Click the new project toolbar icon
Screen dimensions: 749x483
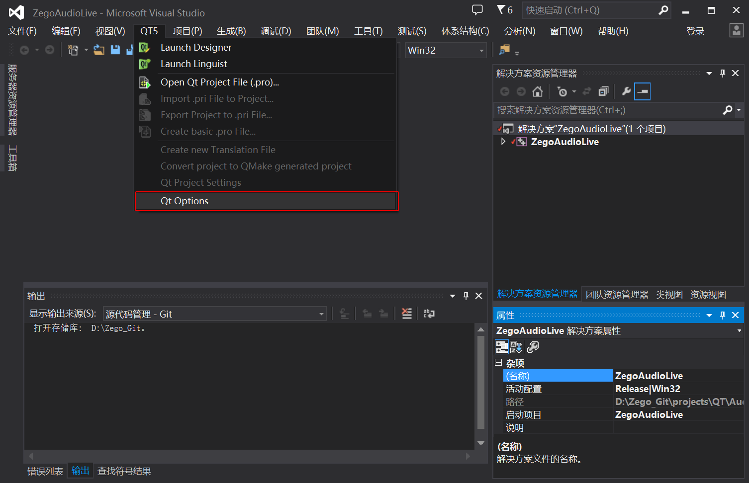click(x=73, y=50)
